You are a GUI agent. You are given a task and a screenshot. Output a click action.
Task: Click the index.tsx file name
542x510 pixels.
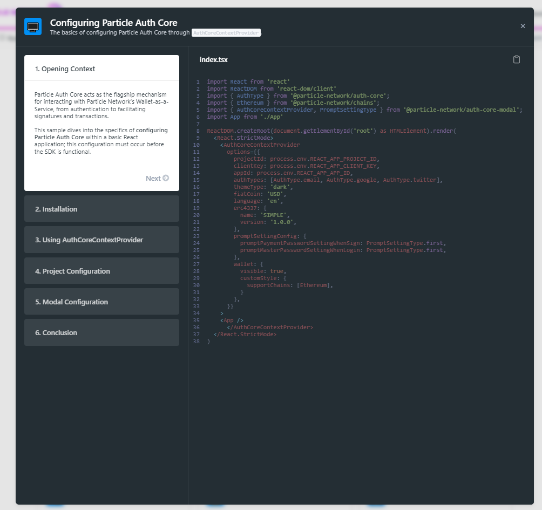pos(213,59)
